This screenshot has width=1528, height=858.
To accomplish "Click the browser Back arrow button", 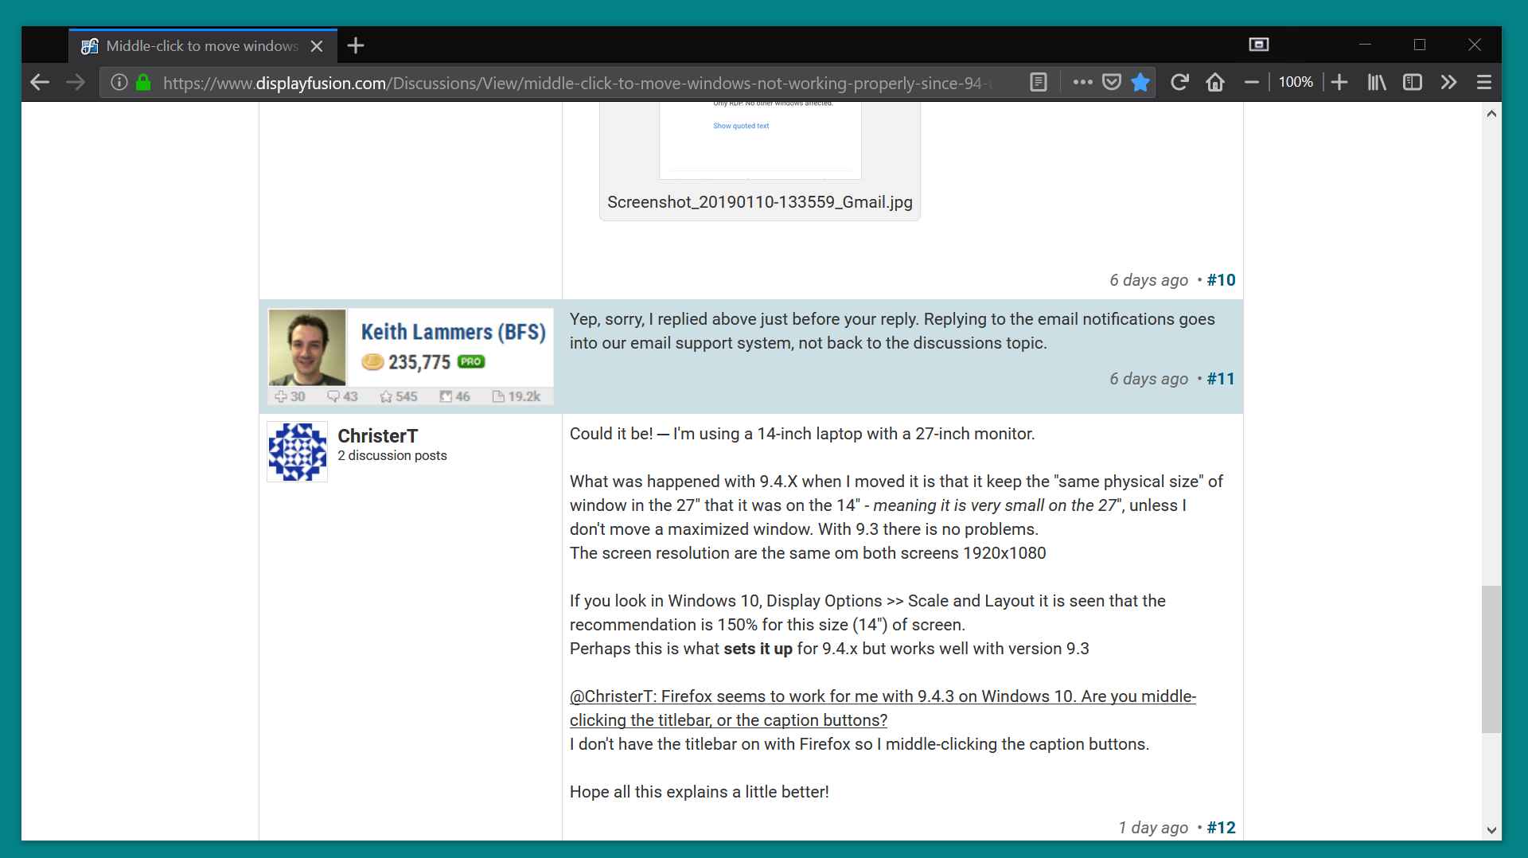I will (40, 82).
